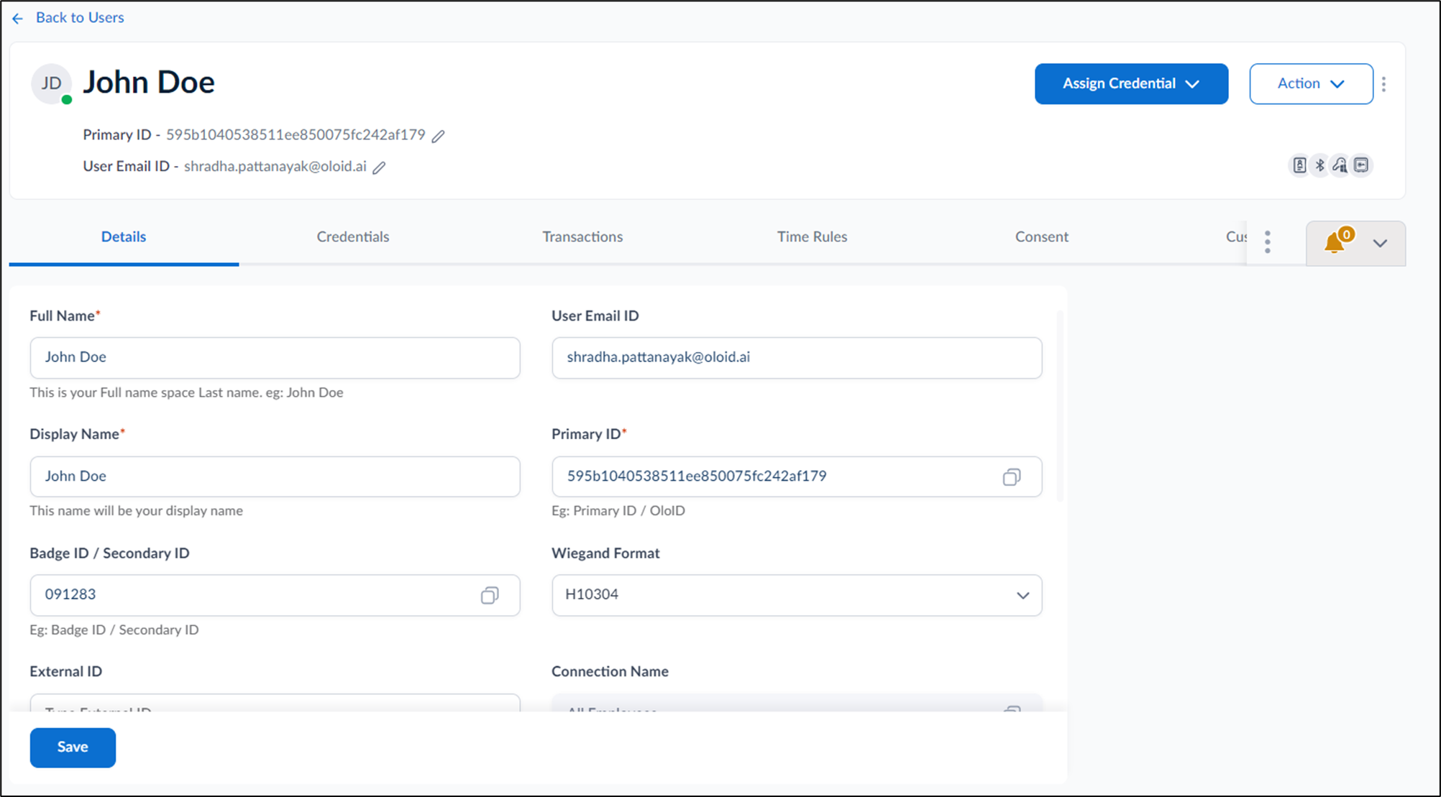Viewport: 1441px width, 797px height.
Task: Click 'This name will be your display name' text
Action: pos(136,511)
